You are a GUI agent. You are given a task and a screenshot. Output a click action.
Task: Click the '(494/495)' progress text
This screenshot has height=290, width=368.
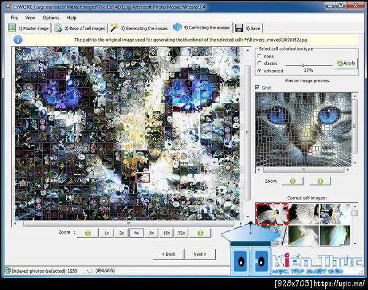point(105,271)
